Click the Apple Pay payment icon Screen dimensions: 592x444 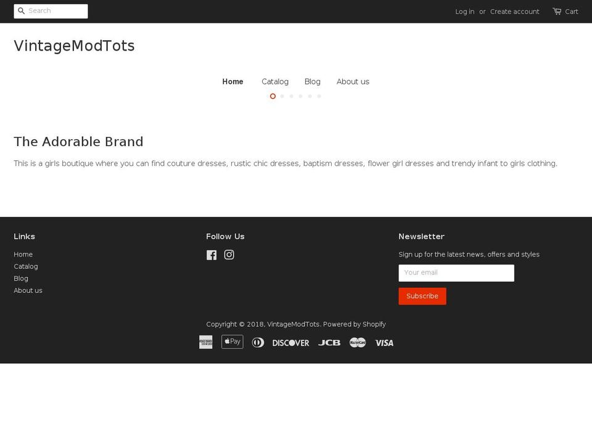pos(232,342)
